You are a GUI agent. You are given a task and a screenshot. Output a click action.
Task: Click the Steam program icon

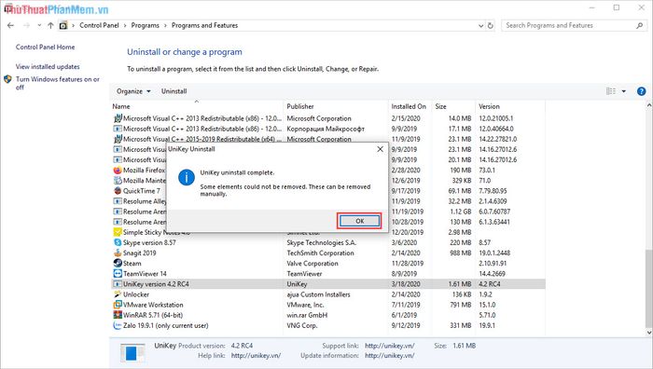tap(118, 263)
